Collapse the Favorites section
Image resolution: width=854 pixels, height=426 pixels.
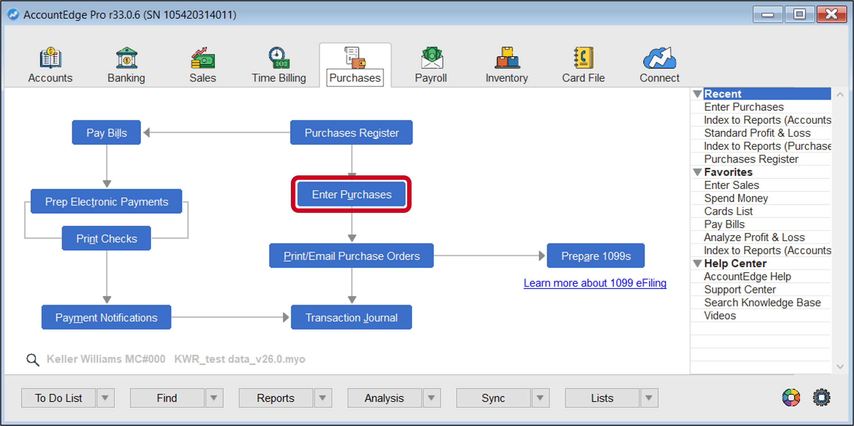point(697,172)
